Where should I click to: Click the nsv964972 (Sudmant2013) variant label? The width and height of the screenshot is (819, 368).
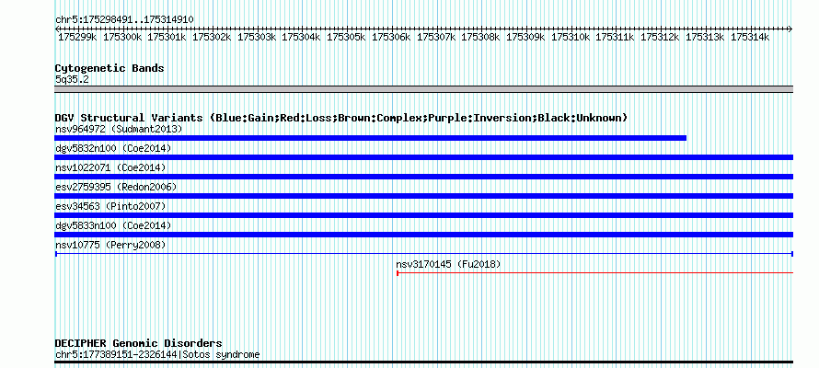coord(119,129)
